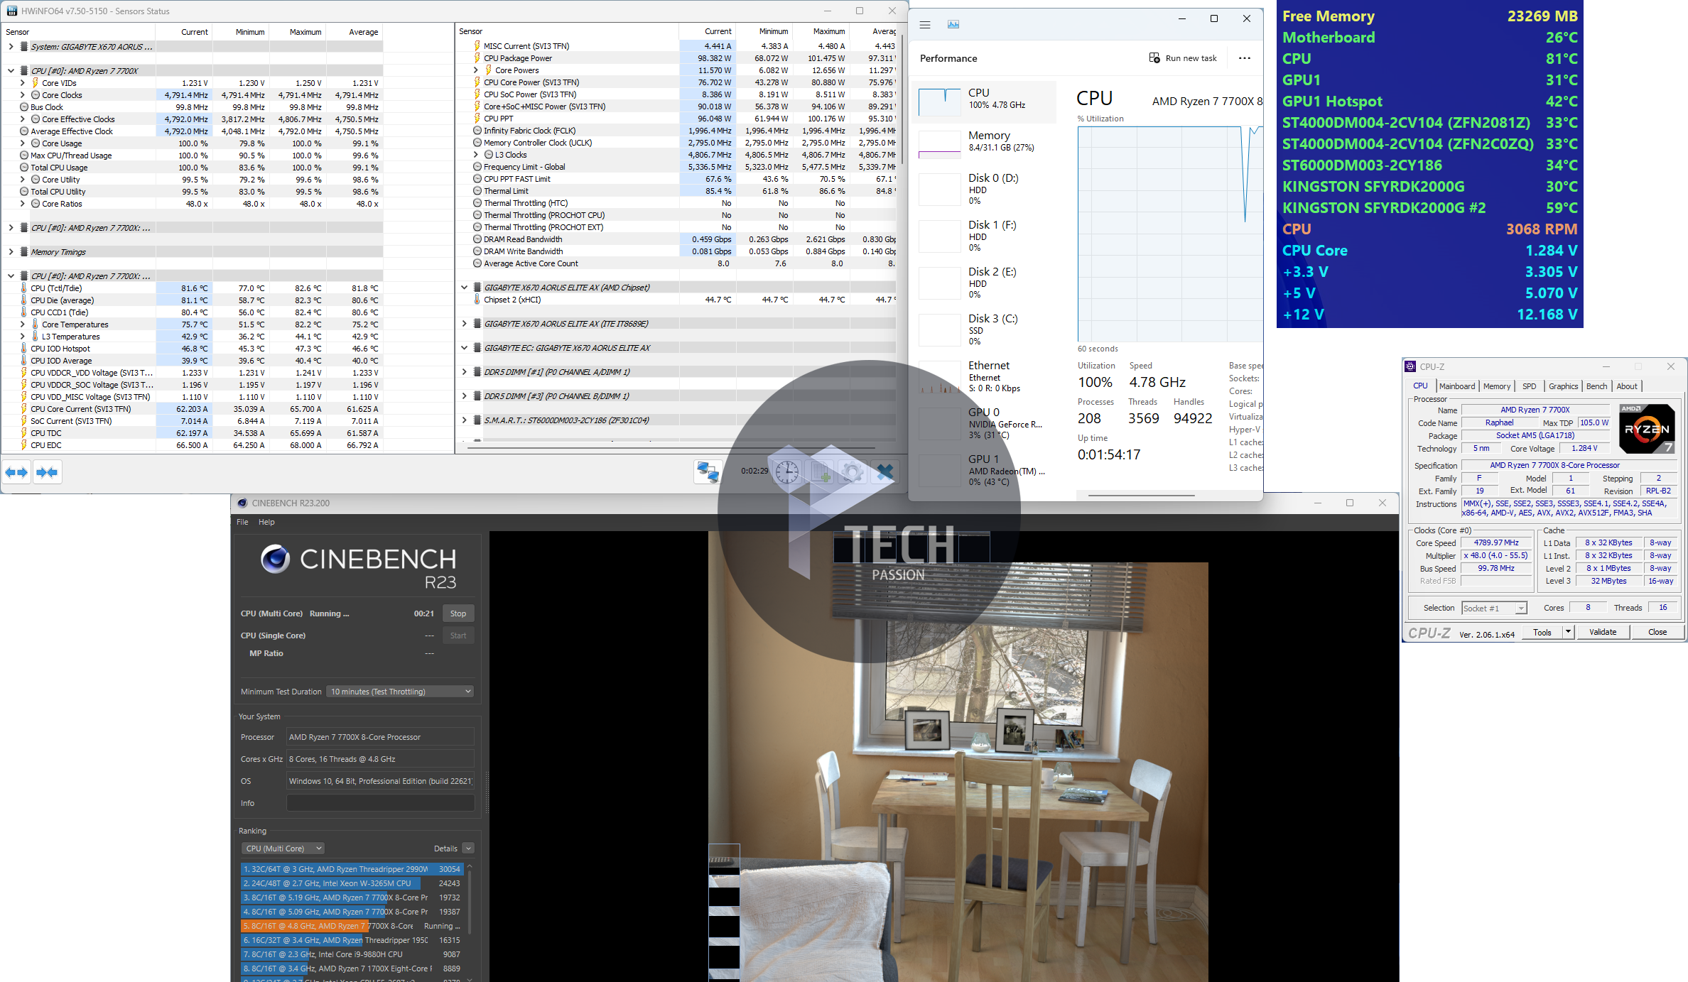This screenshot has width=1688, height=982.
Task: Click HWiNFO reset clock icon
Action: tap(786, 471)
